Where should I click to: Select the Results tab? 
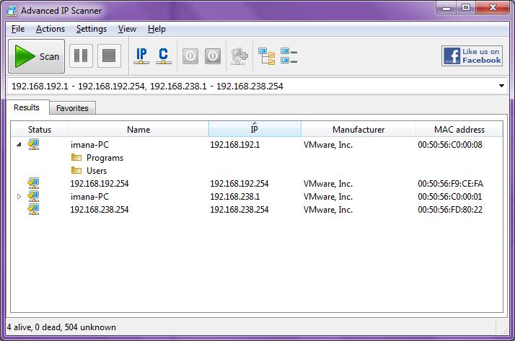coord(27,107)
